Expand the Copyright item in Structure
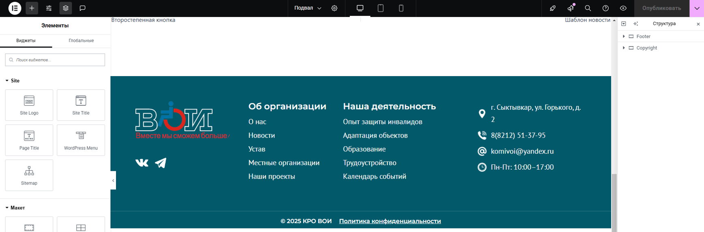Image resolution: width=704 pixels, height=232 pixels. (624, 48)
